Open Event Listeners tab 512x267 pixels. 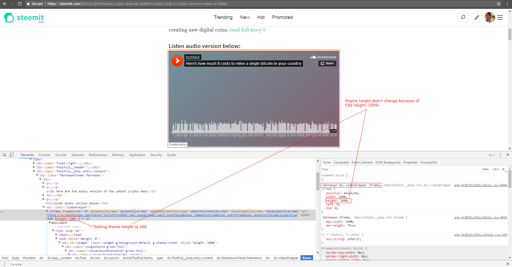pos(362,162)
